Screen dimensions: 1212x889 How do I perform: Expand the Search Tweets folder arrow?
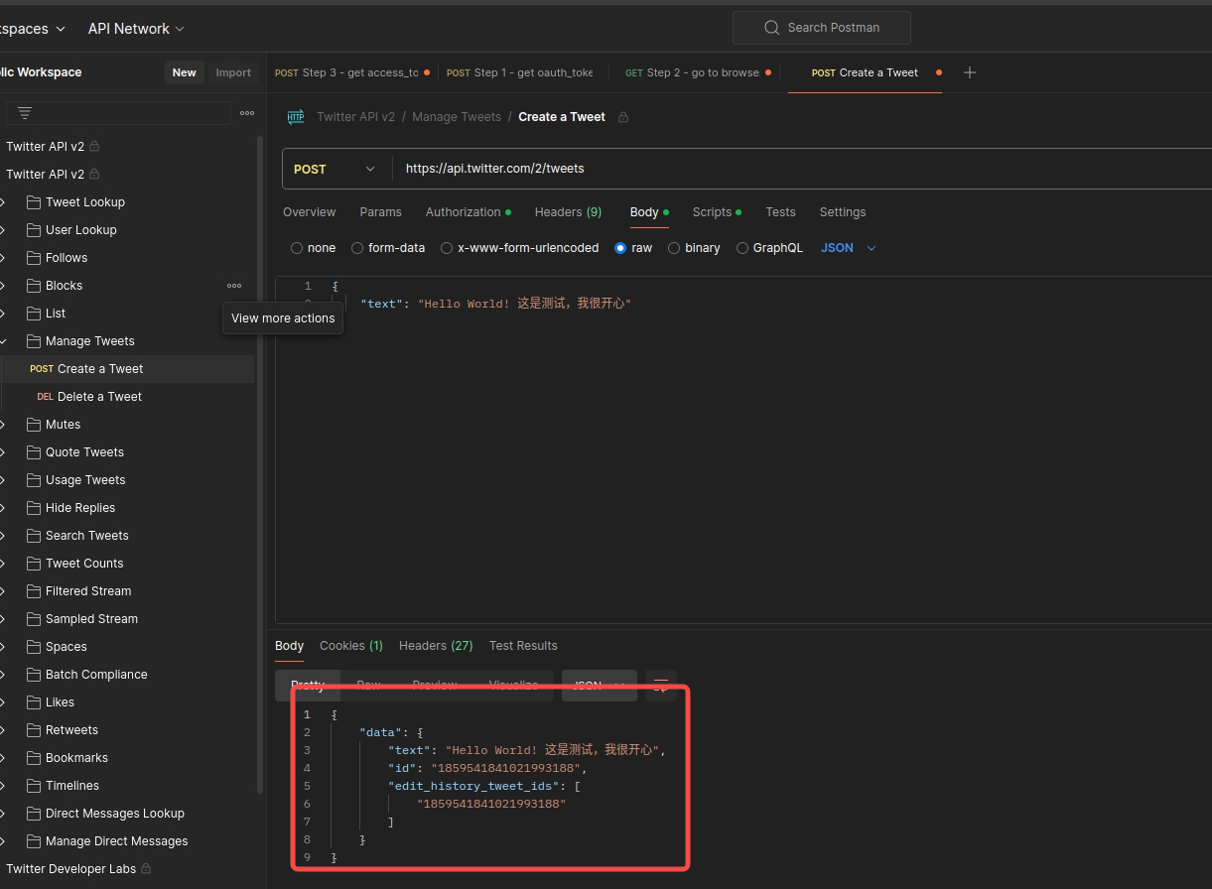(4, 536)
